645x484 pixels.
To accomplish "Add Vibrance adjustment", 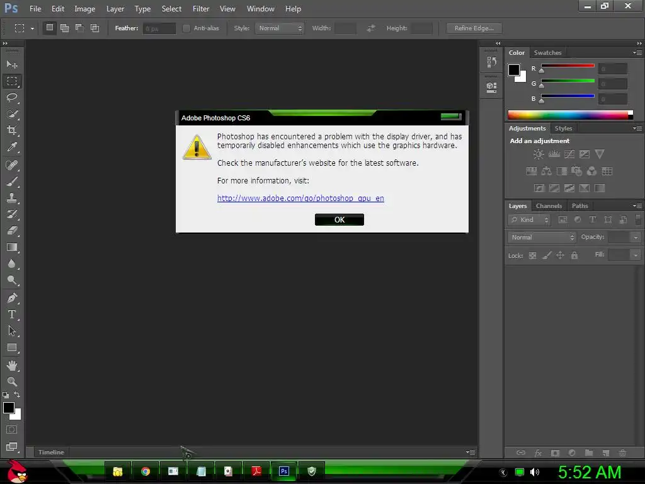I will [x=600, y=154].
